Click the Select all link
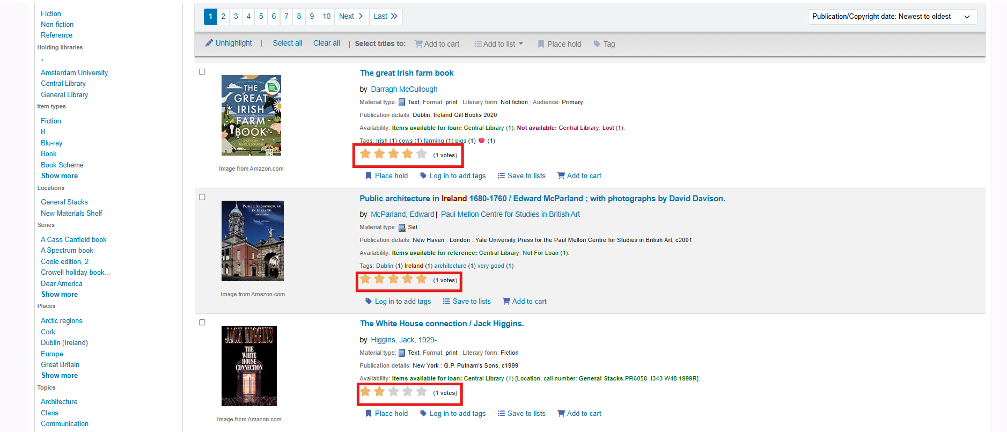The height and width of the screenshot is (432, 1007). point(287,43)
